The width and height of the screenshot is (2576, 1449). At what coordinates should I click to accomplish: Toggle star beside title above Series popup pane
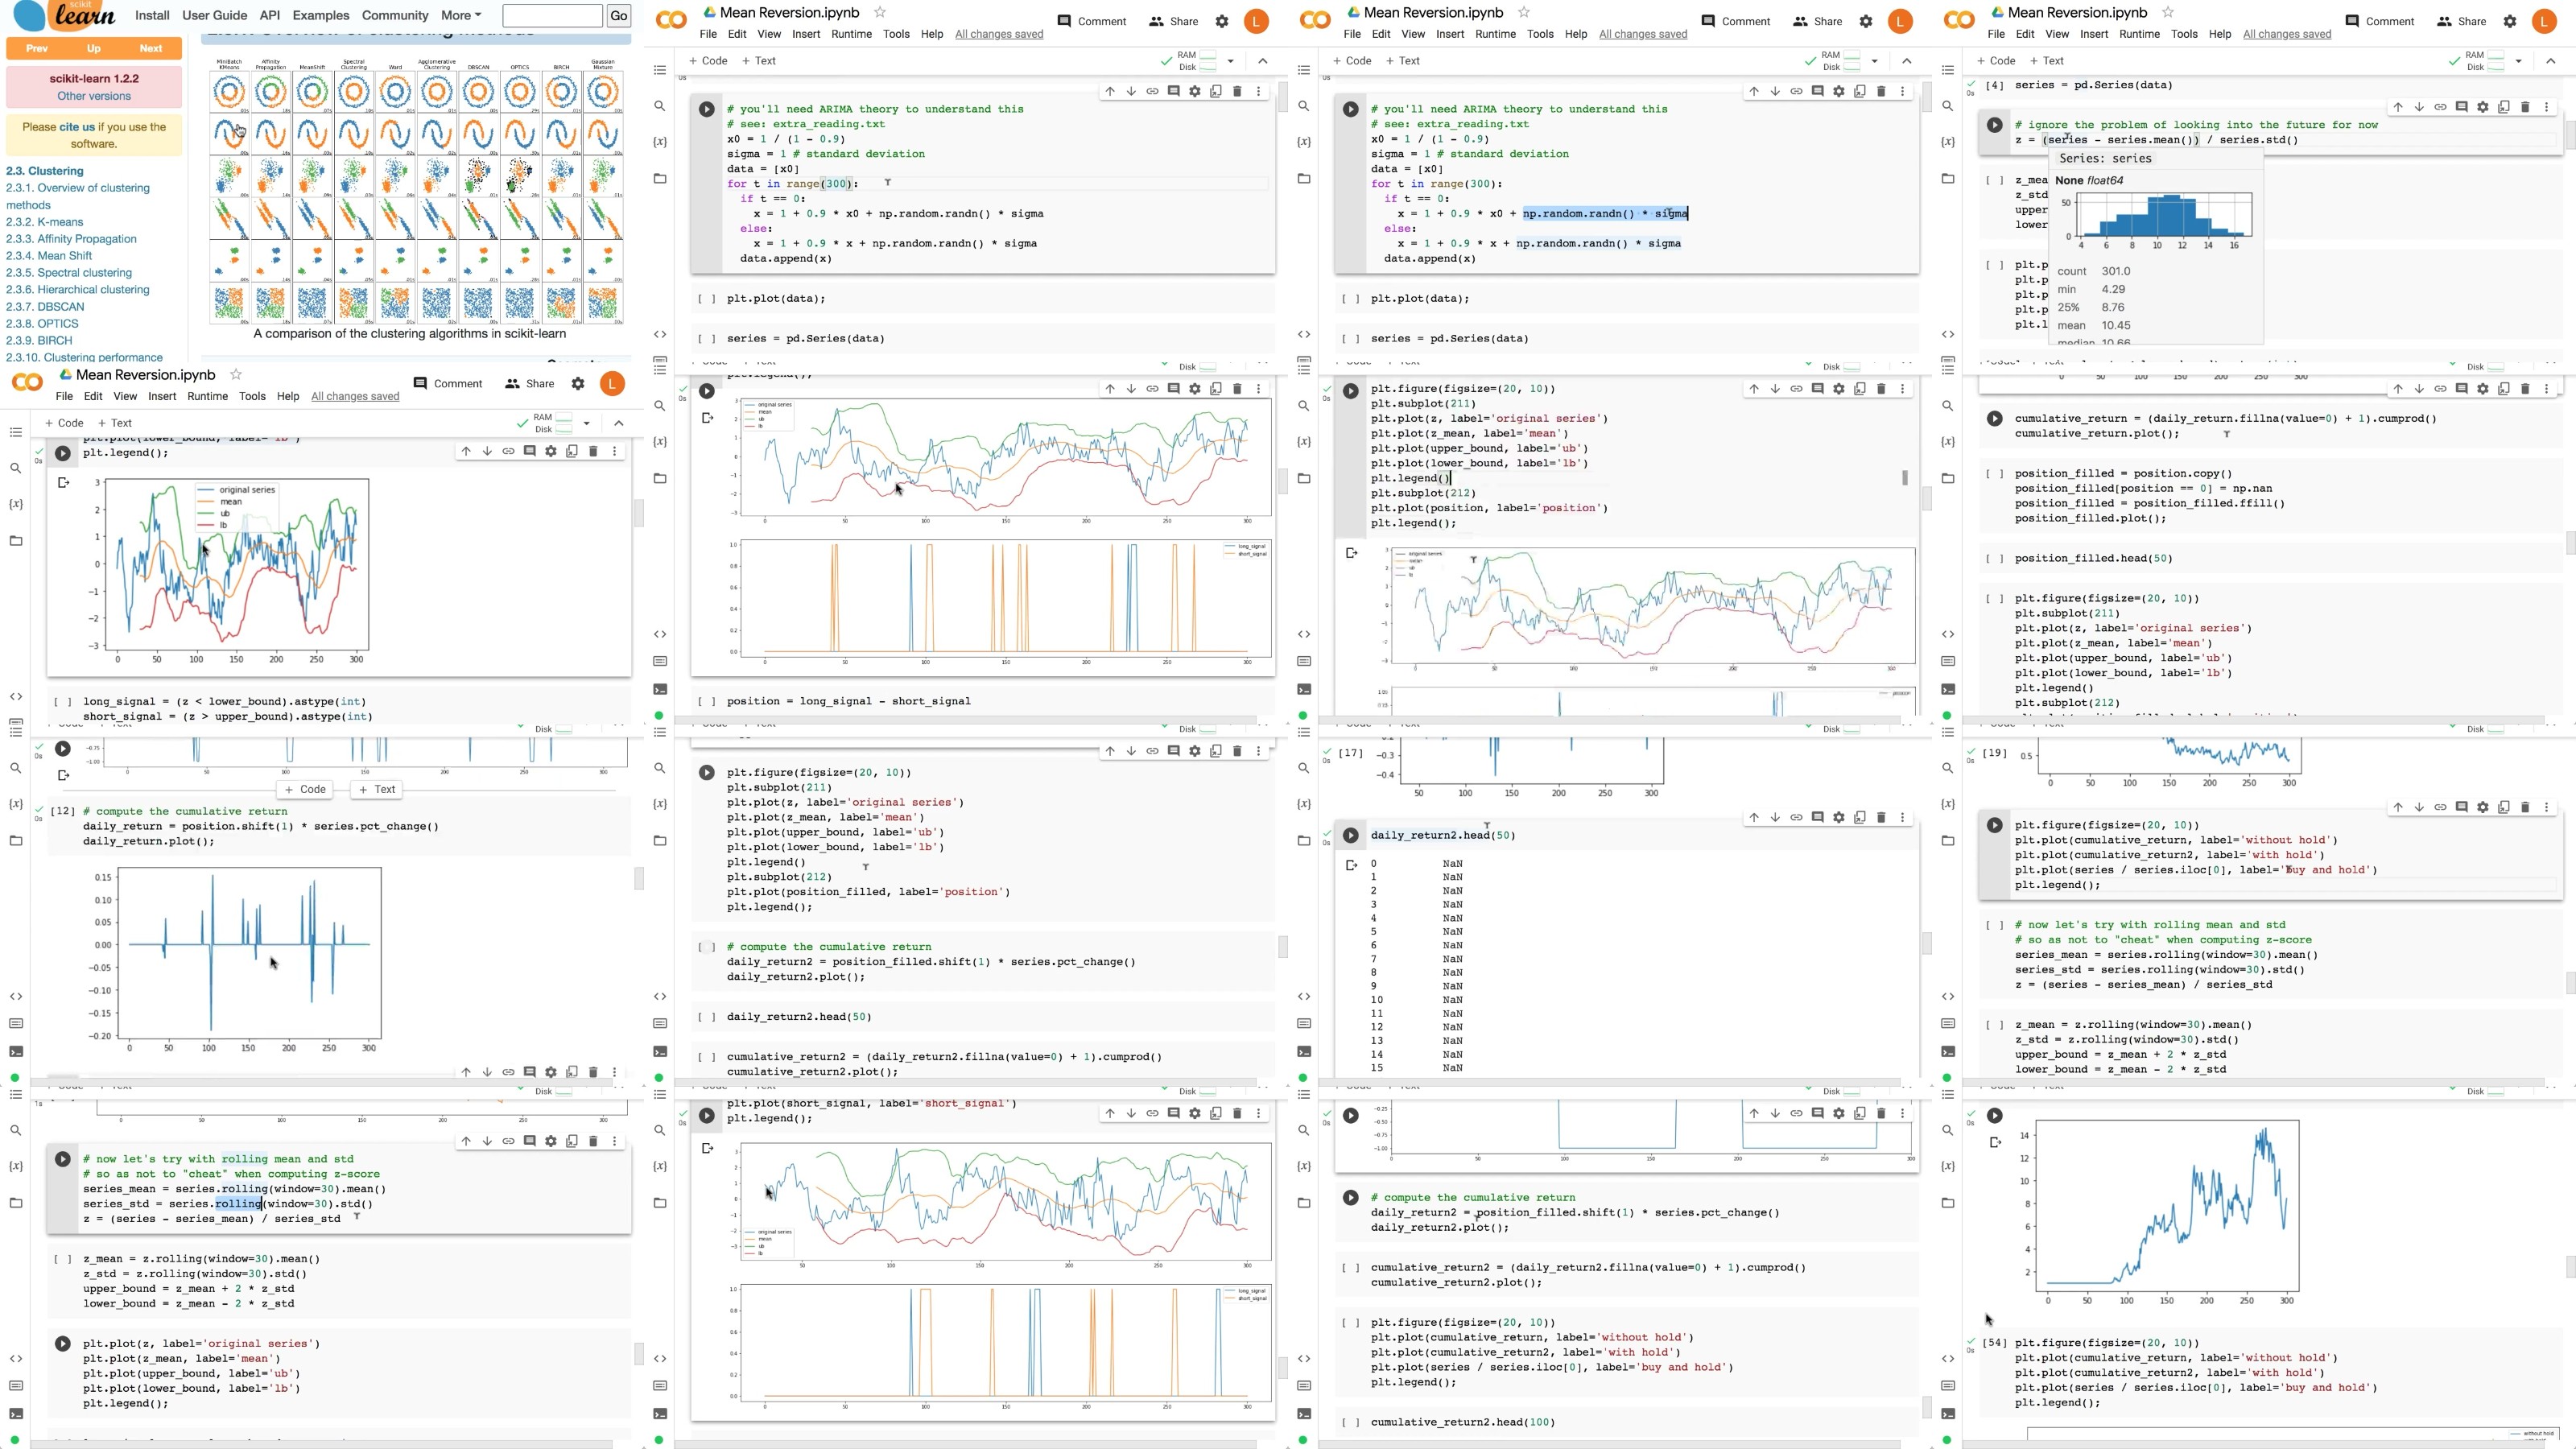[x=2167, y=12]
